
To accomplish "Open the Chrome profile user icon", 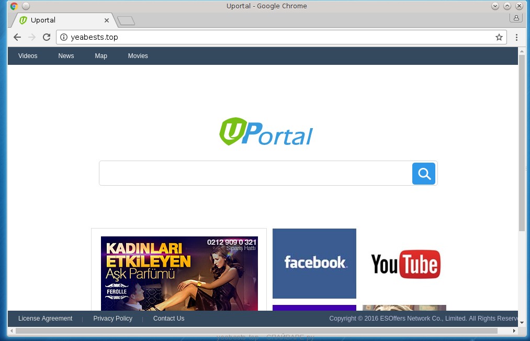I will point(516,18).
